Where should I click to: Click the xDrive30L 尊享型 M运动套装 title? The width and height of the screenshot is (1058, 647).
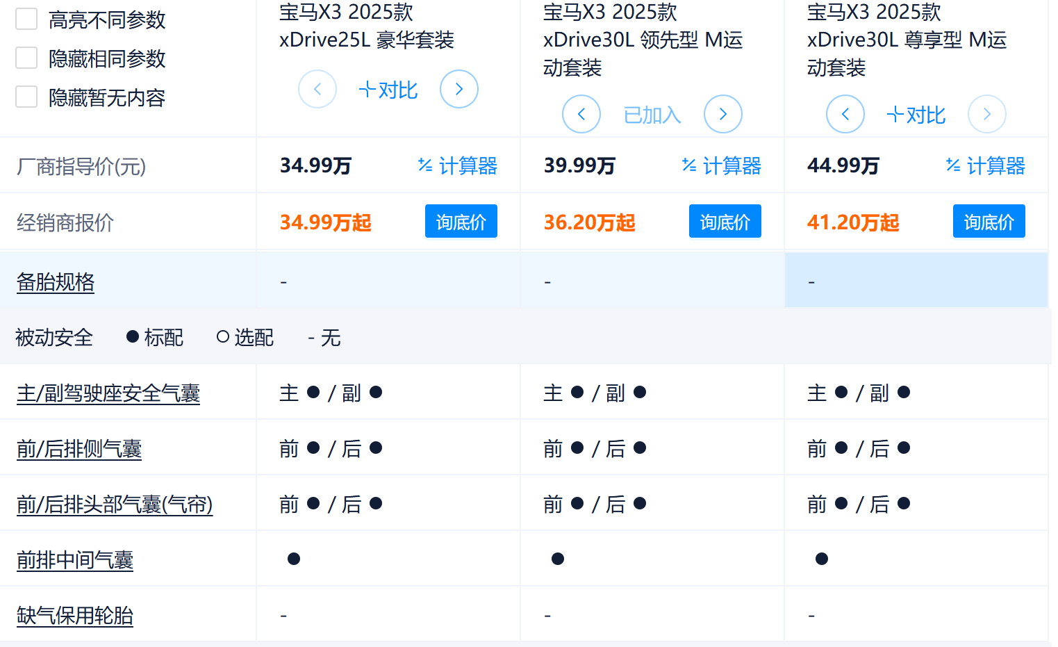(907, 40)
